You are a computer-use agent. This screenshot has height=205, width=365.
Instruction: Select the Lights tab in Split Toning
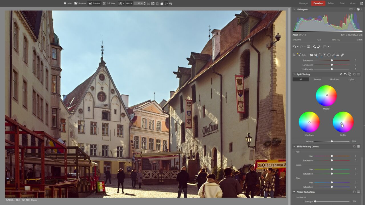click(351, 79)
